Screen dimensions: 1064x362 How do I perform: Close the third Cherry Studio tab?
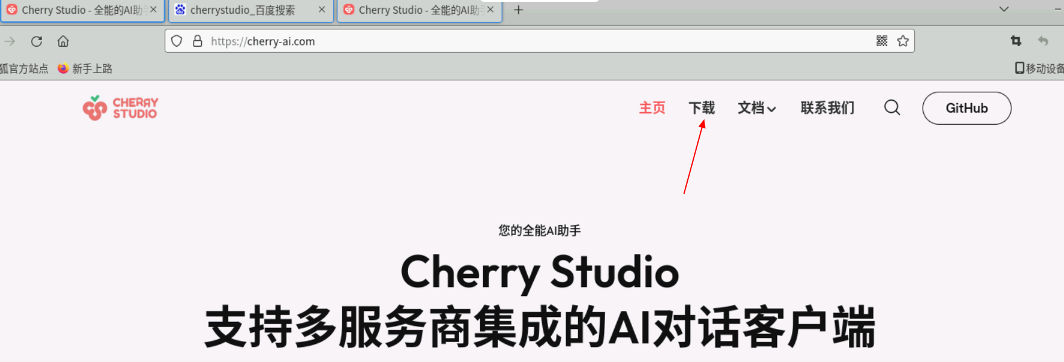[490, 10]
